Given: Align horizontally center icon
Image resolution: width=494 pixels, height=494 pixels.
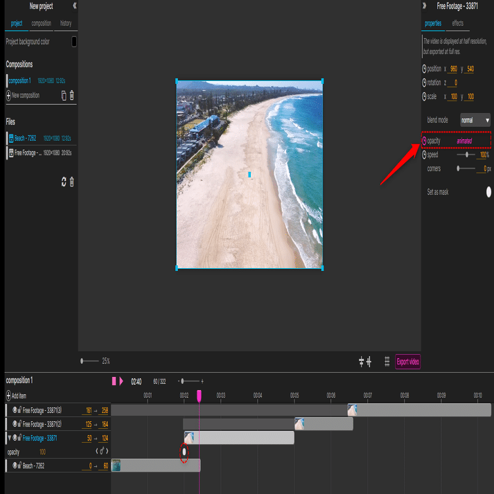Looking at the screenshot, I should coord(361,362).
